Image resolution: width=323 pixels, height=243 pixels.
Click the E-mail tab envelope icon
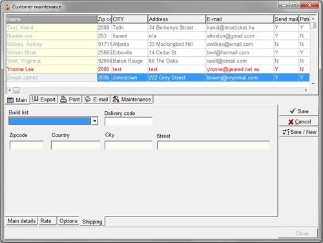coord(87,100)
